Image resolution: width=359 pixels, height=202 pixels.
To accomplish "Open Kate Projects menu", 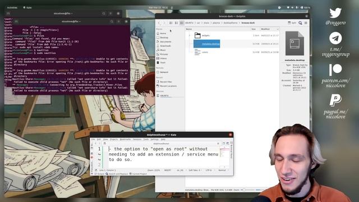I will click(x=114, y=139).
